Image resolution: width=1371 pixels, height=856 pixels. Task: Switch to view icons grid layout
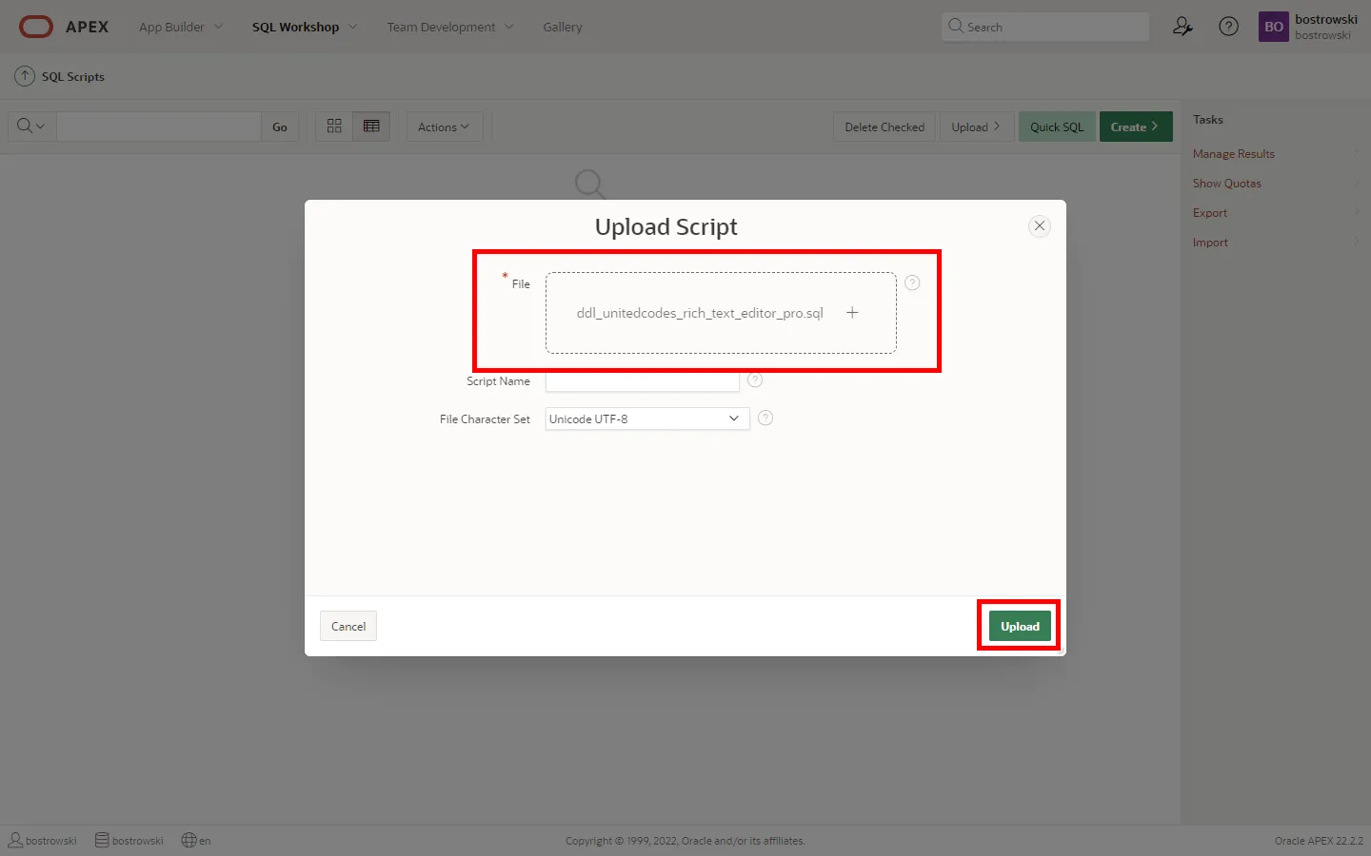pos(334,126)
